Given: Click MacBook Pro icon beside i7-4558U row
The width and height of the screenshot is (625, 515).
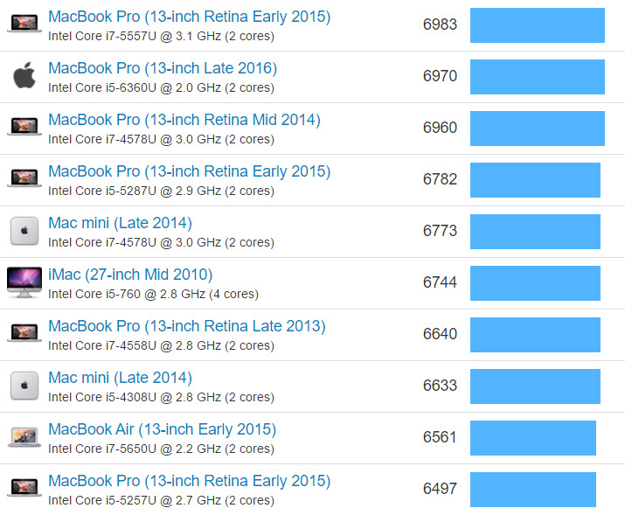Looking at the screenshot, I should pyautogui.click(x=24, y=332).
